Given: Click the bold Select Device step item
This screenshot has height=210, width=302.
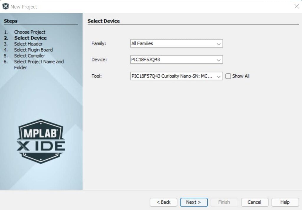Looking at the screenshot, I should click(30, 38).
